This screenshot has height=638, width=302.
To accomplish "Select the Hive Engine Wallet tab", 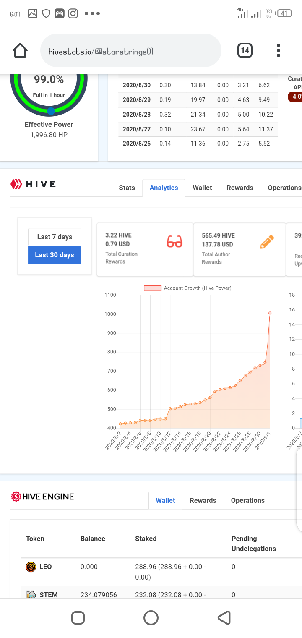I will point(166,500).
